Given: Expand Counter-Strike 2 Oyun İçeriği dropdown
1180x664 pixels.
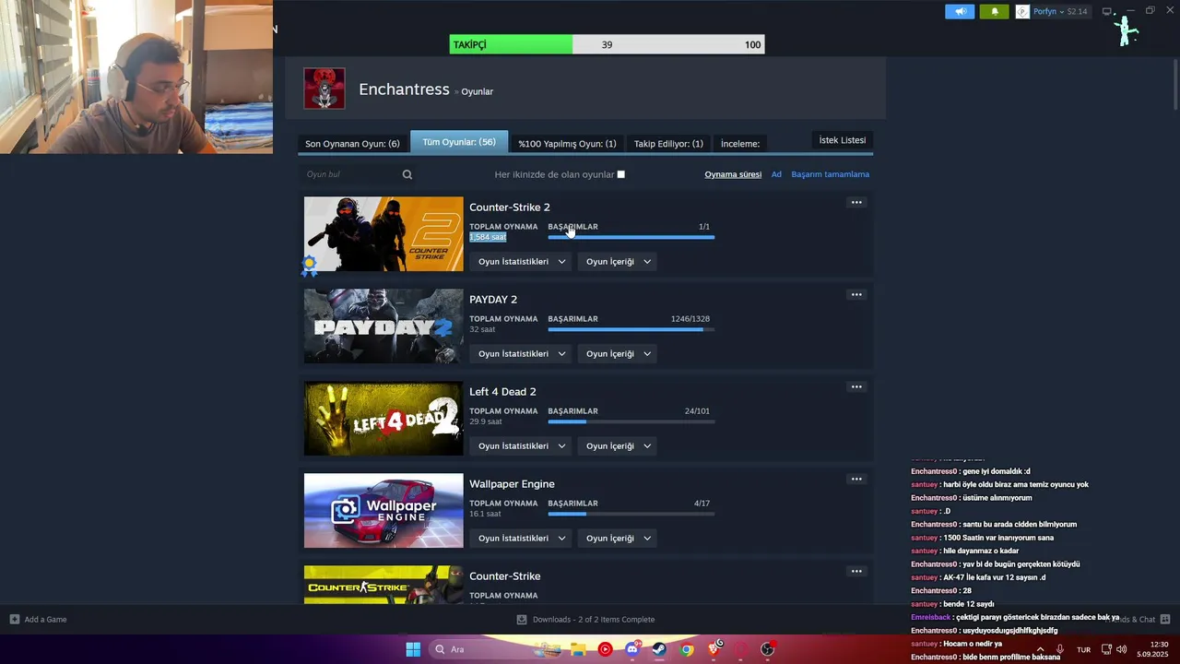Looking at the screenshot, I should pos(619,262).
